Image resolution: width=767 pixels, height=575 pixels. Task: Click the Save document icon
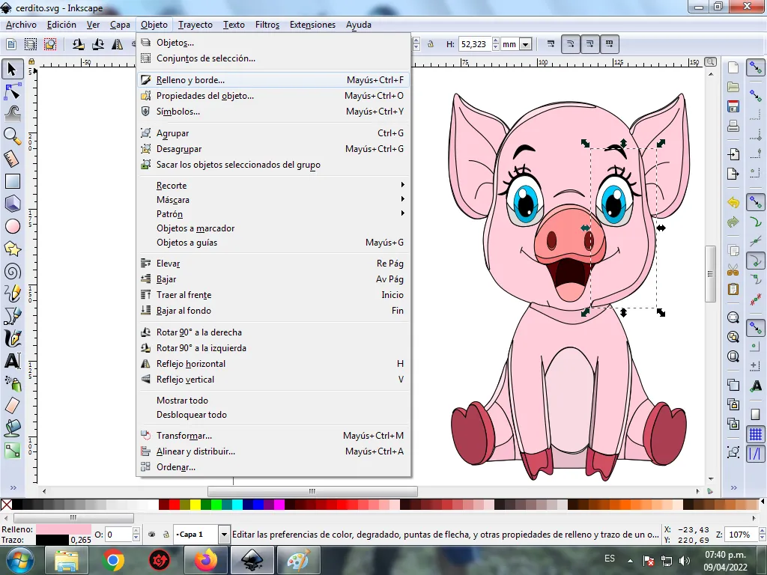(x=733, y=106)
